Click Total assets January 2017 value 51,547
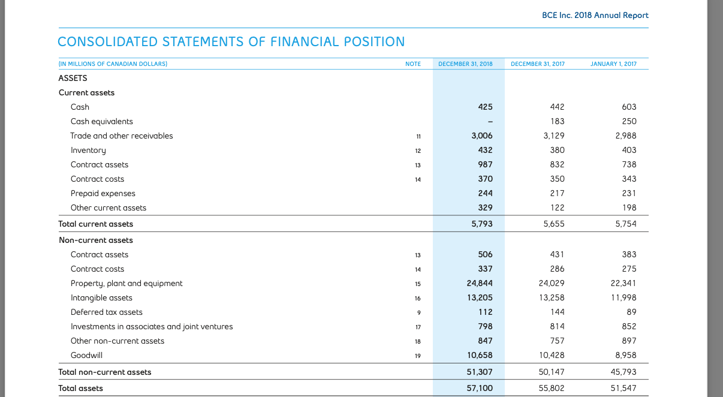This screenshot has height=397, width=723. pos(623,388)
